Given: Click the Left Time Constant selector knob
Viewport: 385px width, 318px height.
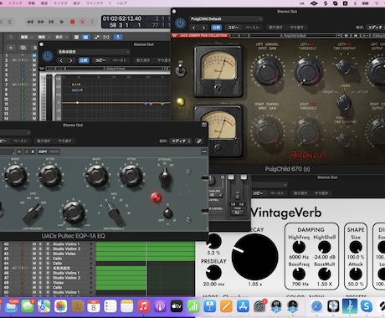Looking at the screenshot, I should [x=344, y=67].
